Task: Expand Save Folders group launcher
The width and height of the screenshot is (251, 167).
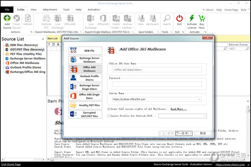Action: pyautogui.click(x=158, y=32)
